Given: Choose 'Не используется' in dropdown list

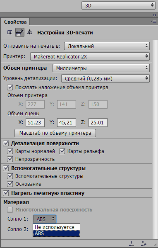Looking at the screenshot, I should point(56,227).
